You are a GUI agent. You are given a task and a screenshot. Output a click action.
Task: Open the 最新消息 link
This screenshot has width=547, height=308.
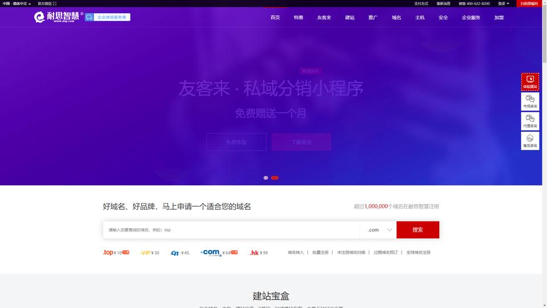[443, 3]
